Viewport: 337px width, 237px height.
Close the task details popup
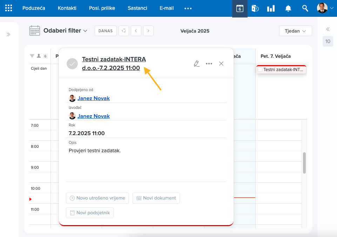[221, 63]
